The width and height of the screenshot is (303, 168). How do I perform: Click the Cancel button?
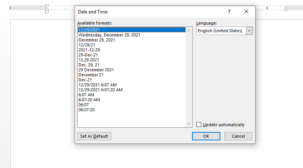tap(238, 136)
